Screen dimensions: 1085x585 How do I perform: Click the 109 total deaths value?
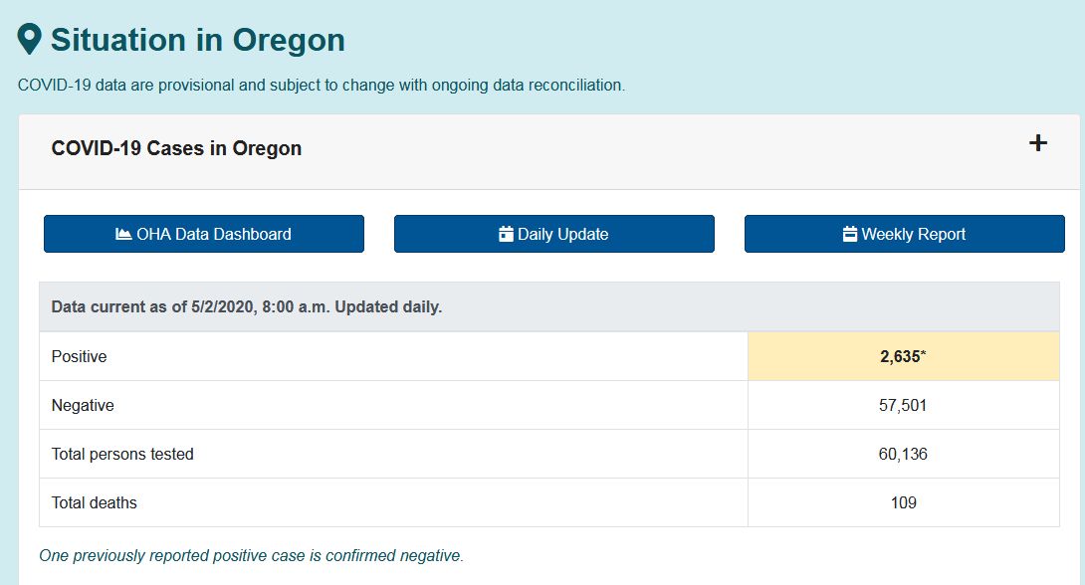tap(903, 502)
